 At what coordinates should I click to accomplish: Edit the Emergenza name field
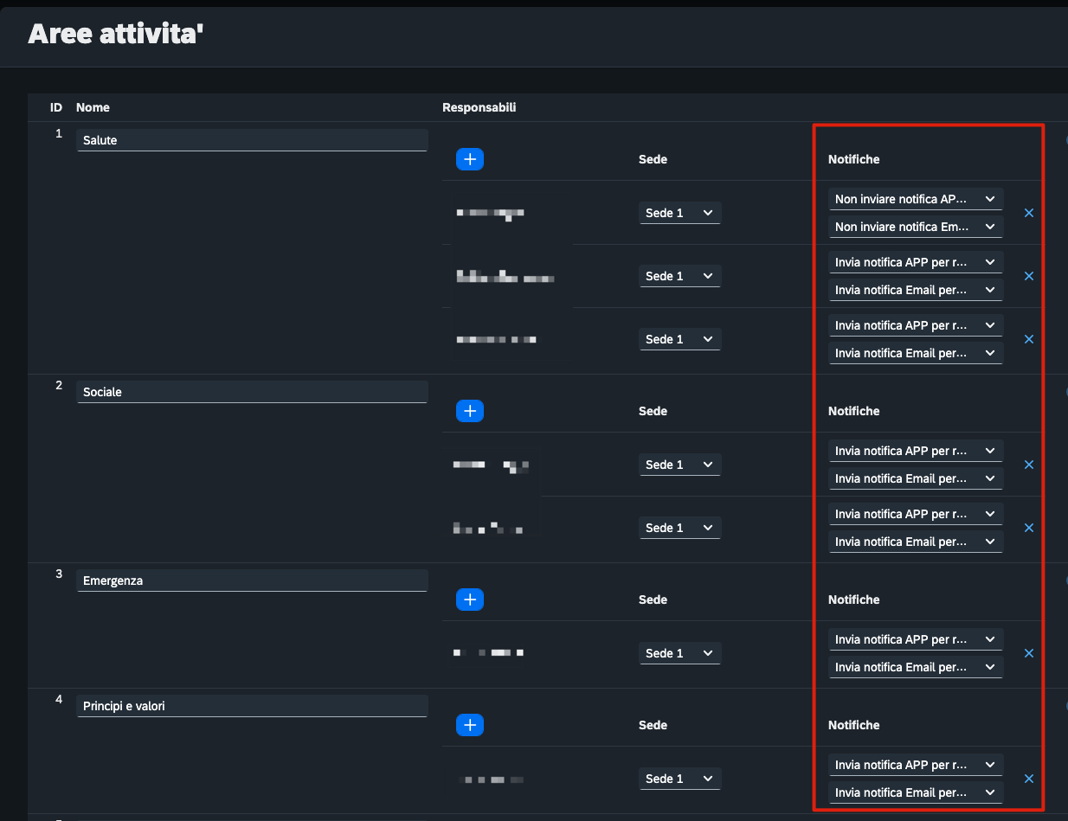click(x=252, y=580)
